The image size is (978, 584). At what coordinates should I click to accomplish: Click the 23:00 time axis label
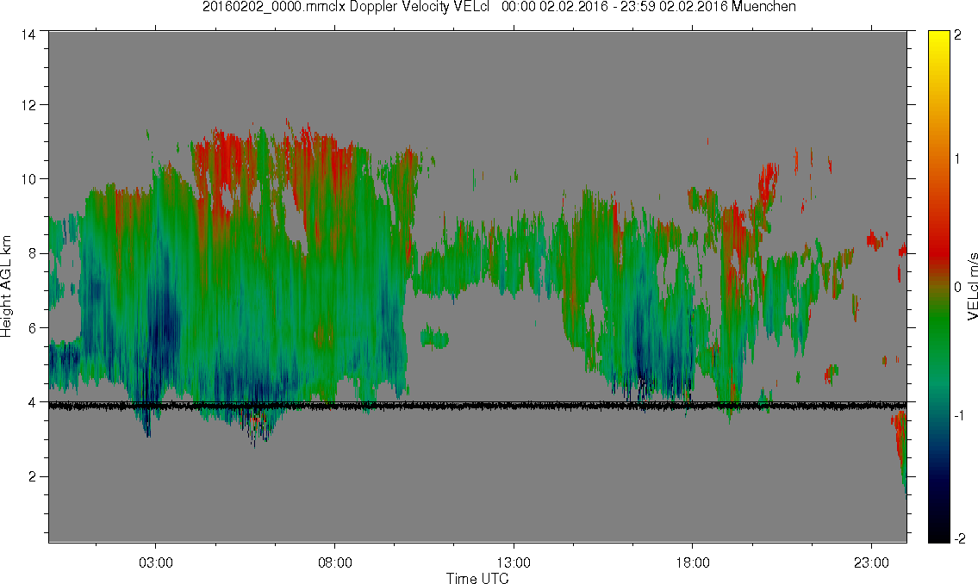pos(871,563)
